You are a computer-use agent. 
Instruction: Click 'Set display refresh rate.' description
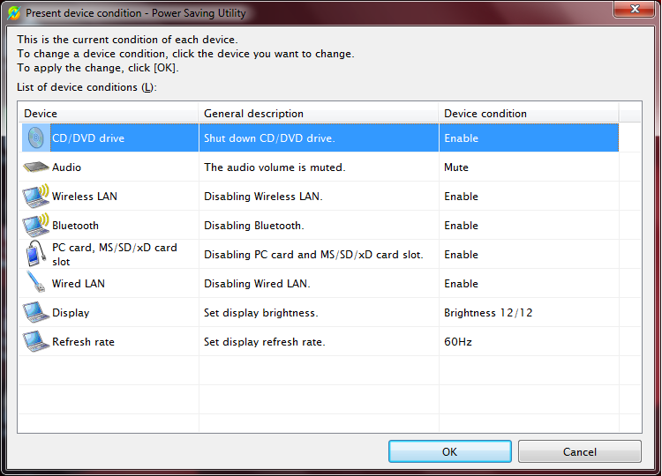coord(264,342)
